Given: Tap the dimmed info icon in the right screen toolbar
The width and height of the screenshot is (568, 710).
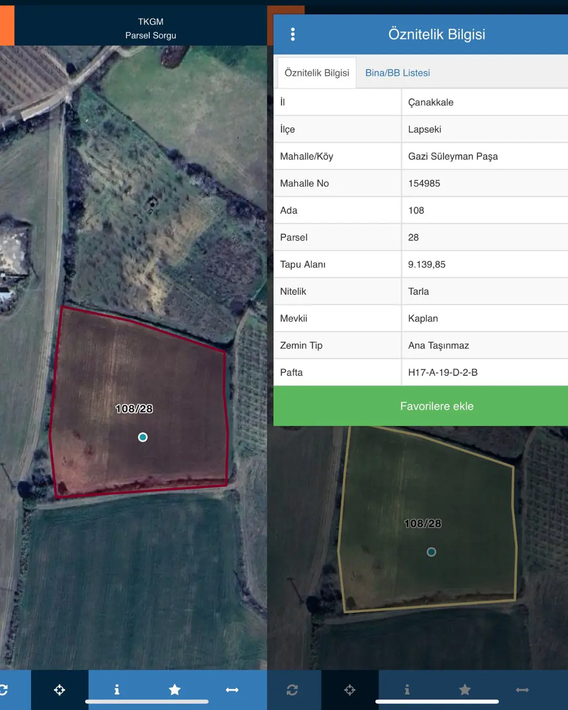Looking at the screenshot, I should [407, 689].
